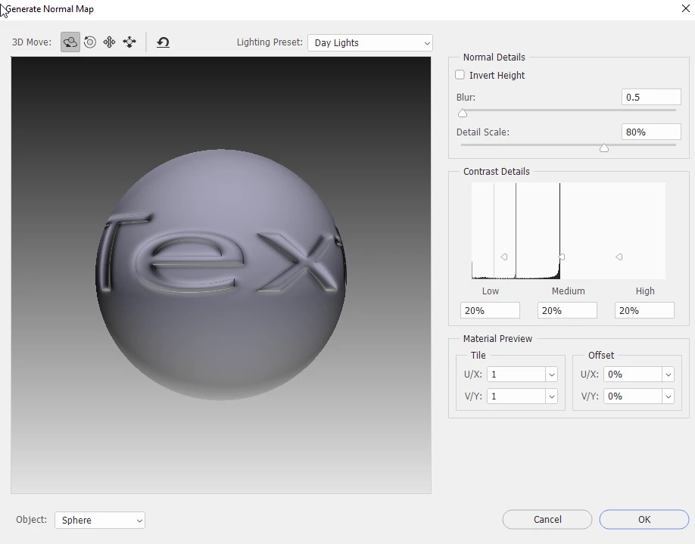The width and height of the screenshot is (695, 544).
Task: Expand the Tile U/X dropdown
Action: 551,375
